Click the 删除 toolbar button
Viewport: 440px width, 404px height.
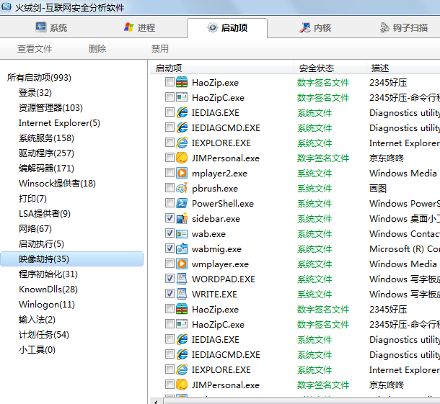click(x=97, y=49)
